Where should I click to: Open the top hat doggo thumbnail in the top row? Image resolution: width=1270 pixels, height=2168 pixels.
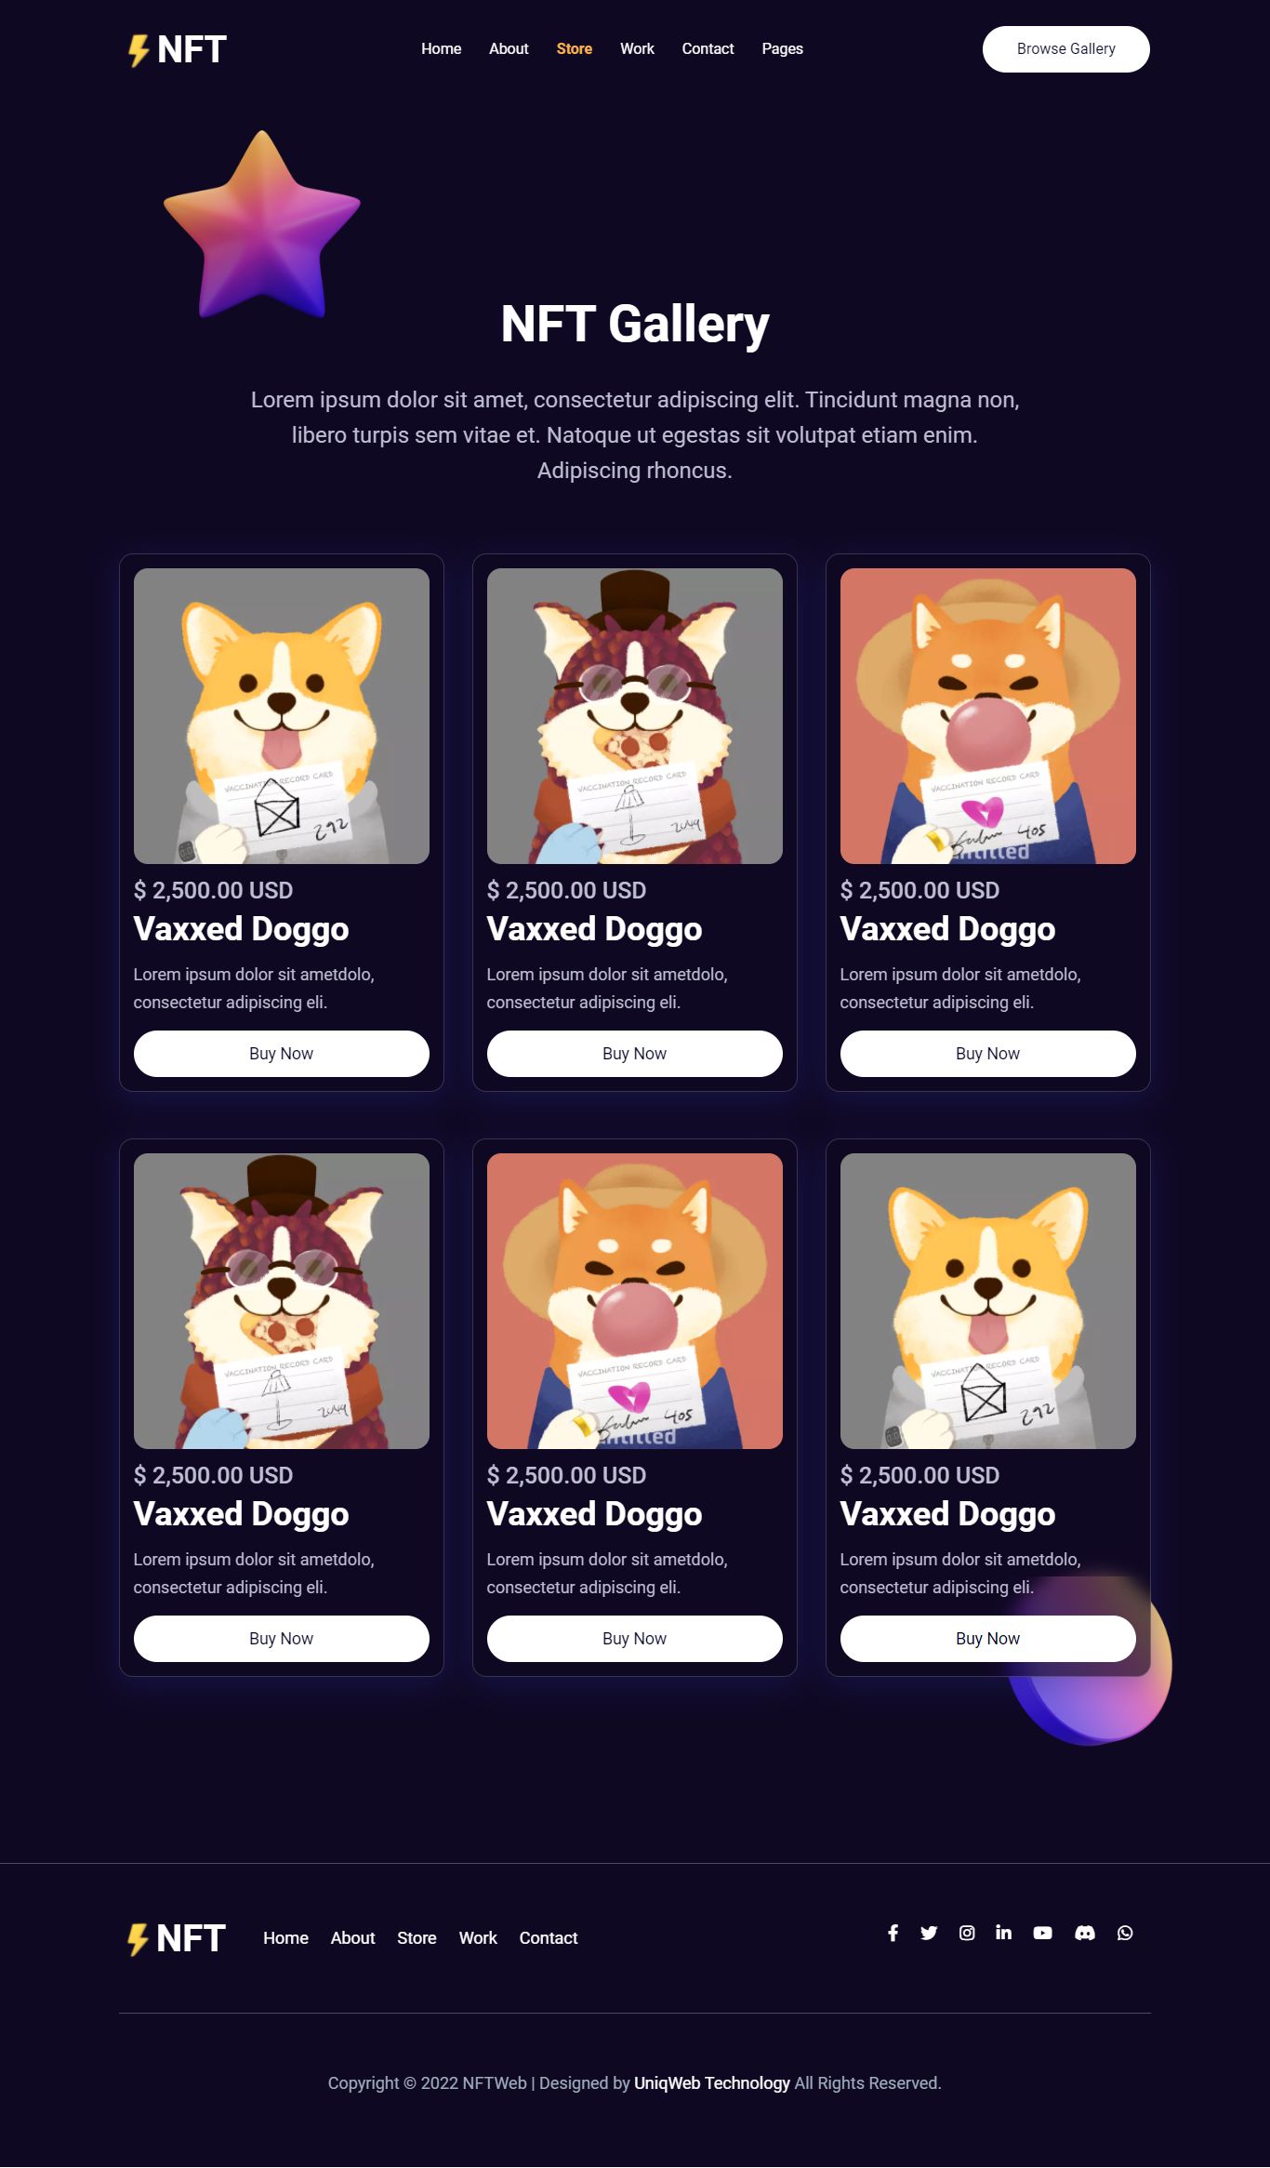coord(635,716)
